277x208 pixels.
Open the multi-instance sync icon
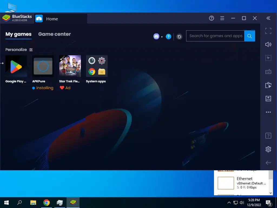[268, 85]
